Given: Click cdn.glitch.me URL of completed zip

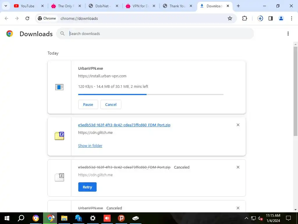Looking at the screenshot, I should point(95,133).
